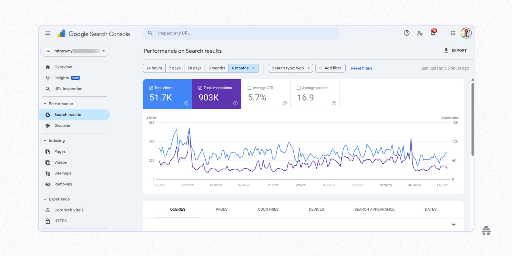Switch to the Dates tab

(x=431, y=210)
